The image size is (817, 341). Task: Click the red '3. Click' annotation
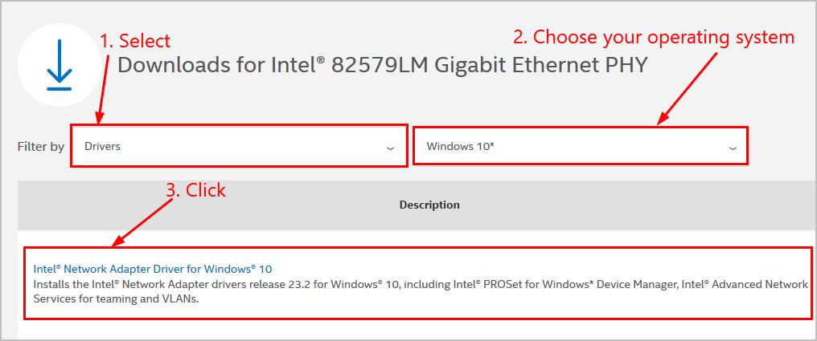(x=196, y=189)
